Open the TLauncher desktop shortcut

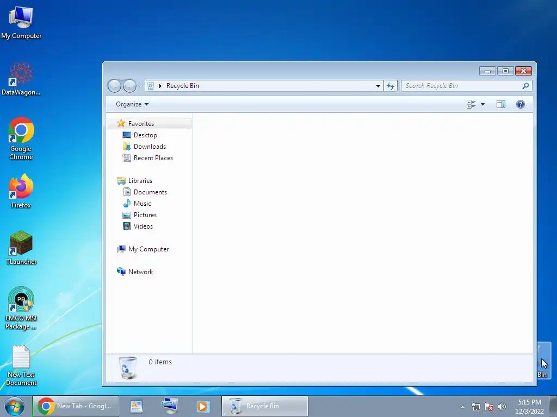tap(21, 248)
